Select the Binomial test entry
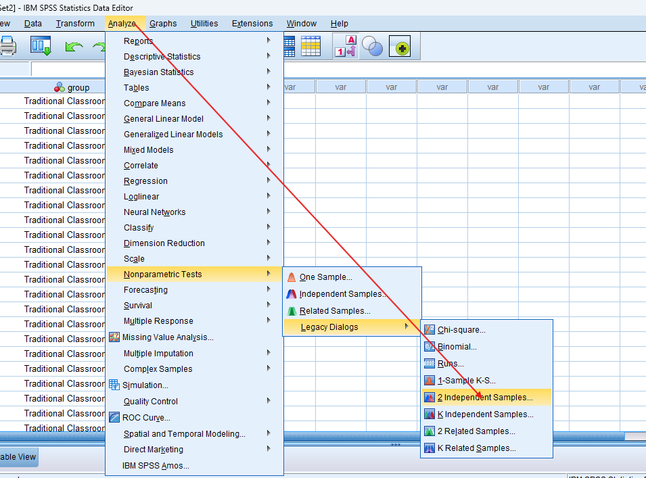 [457, 347]
